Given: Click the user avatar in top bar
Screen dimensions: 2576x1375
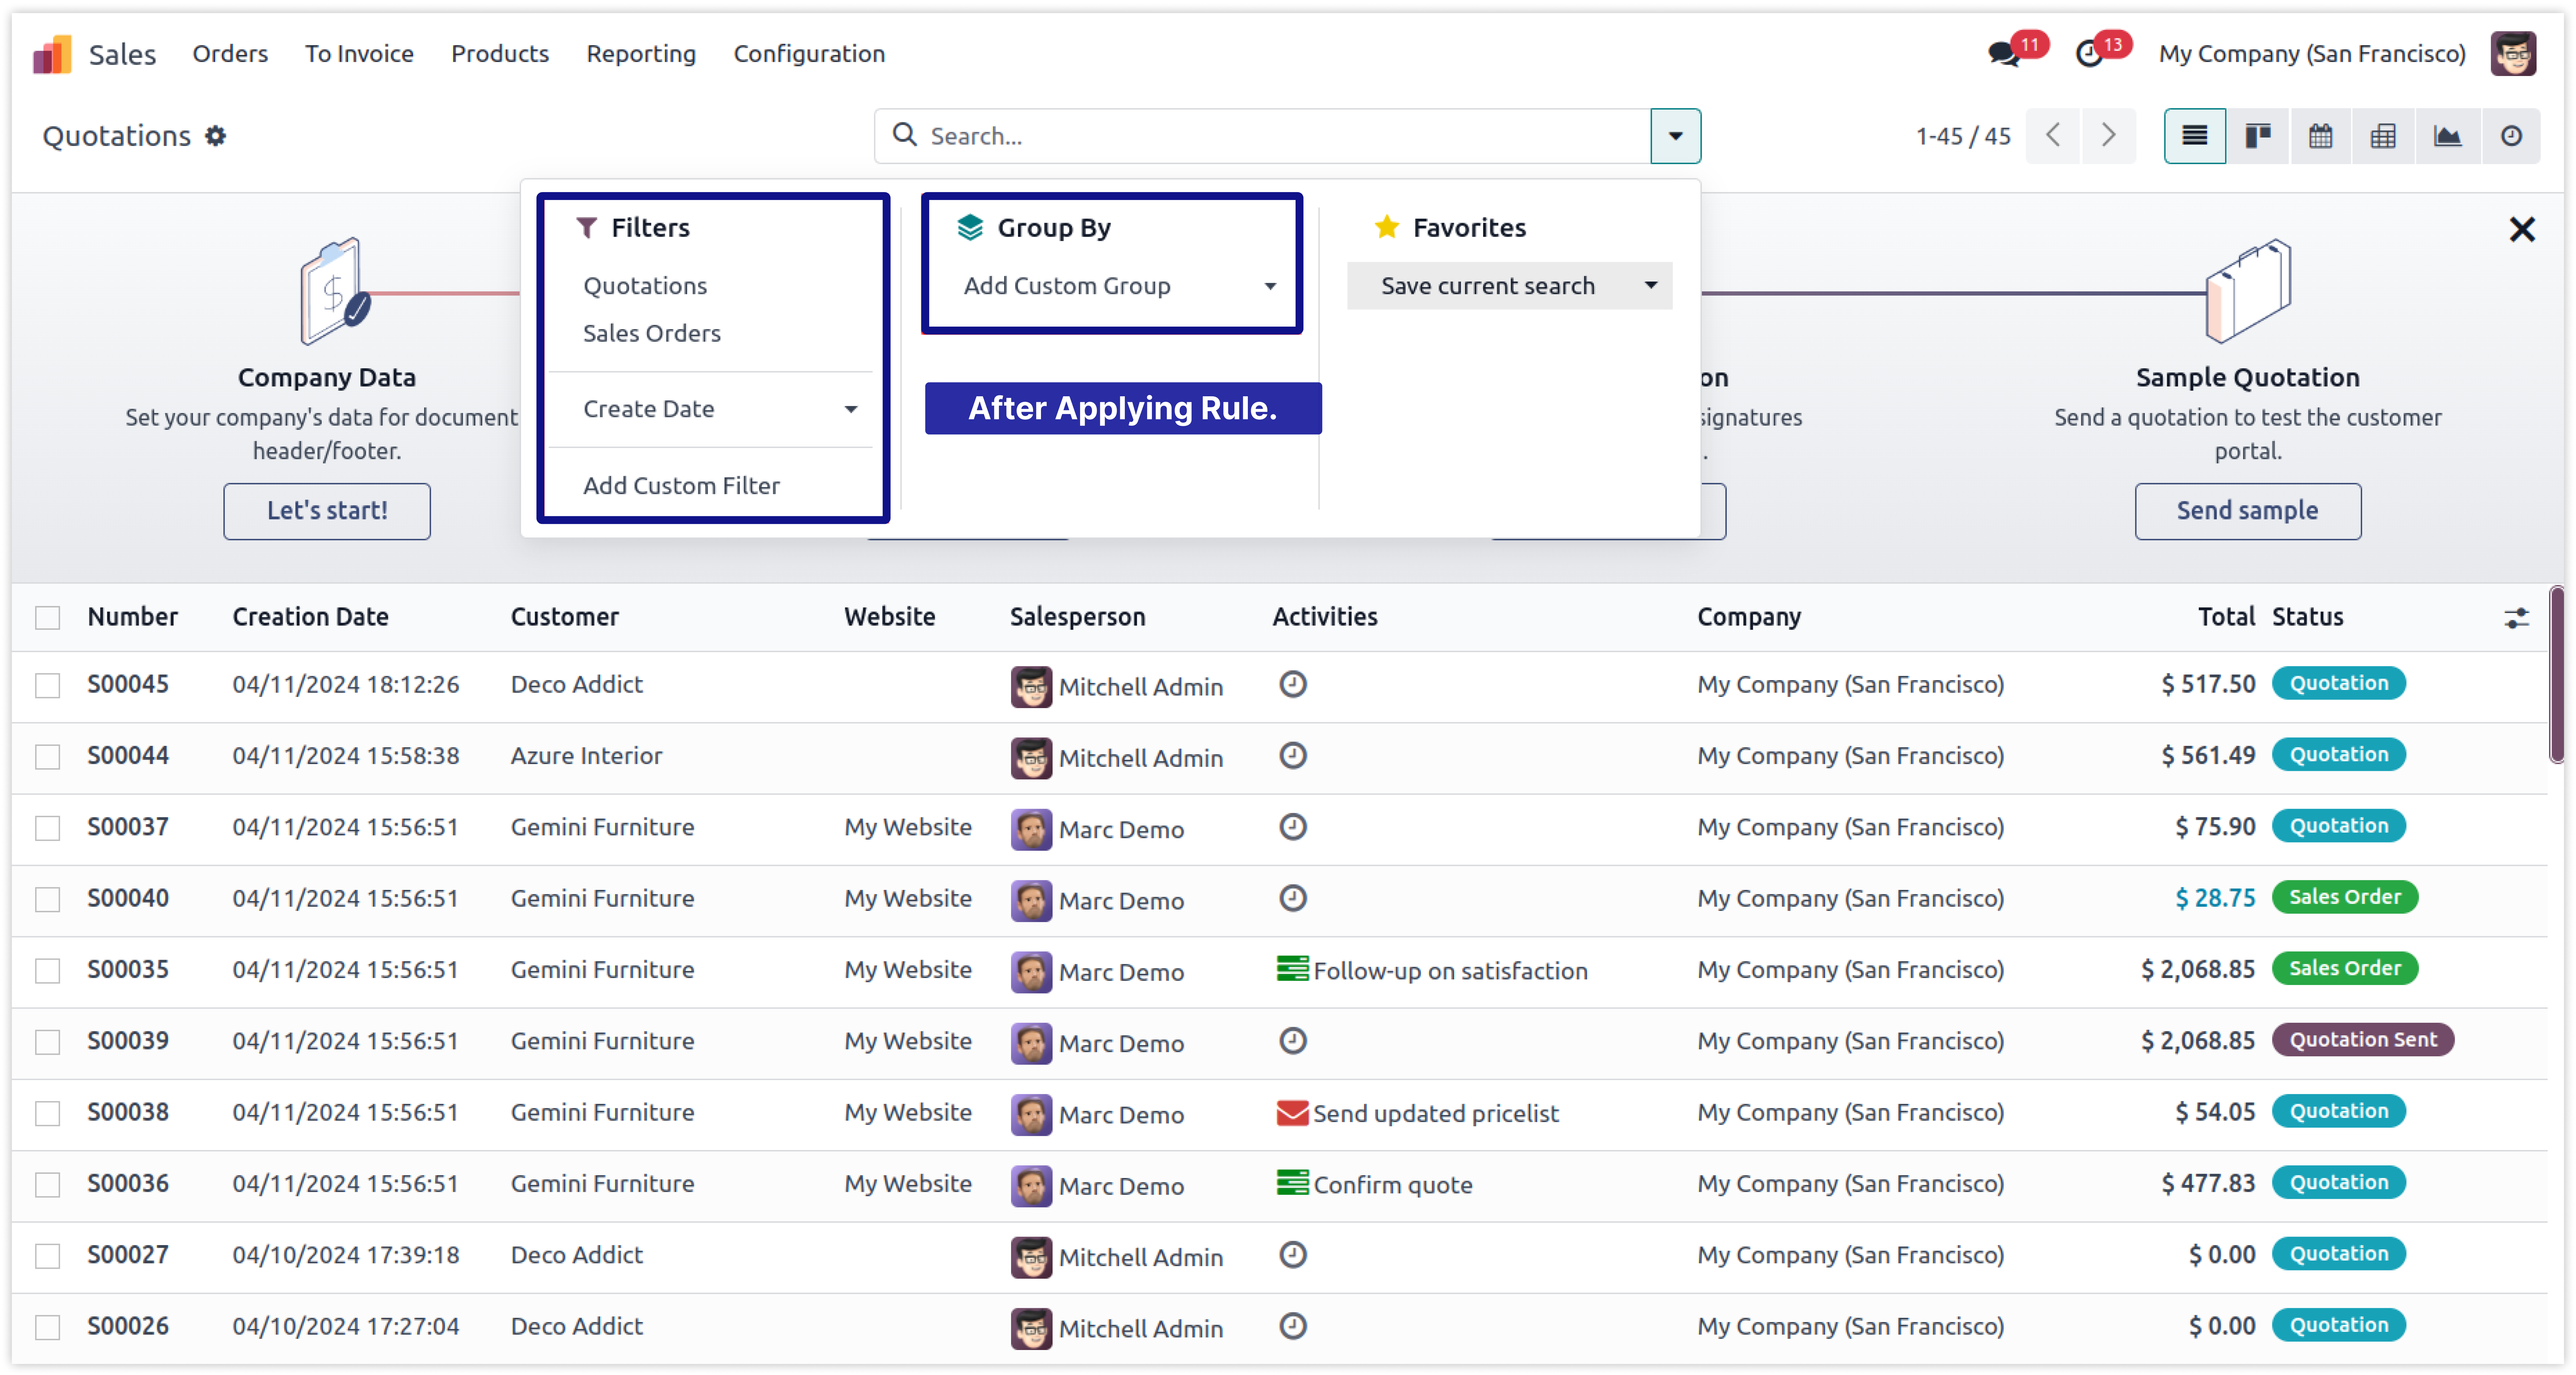Looking at the screenshot, I should pos(2513,54).
